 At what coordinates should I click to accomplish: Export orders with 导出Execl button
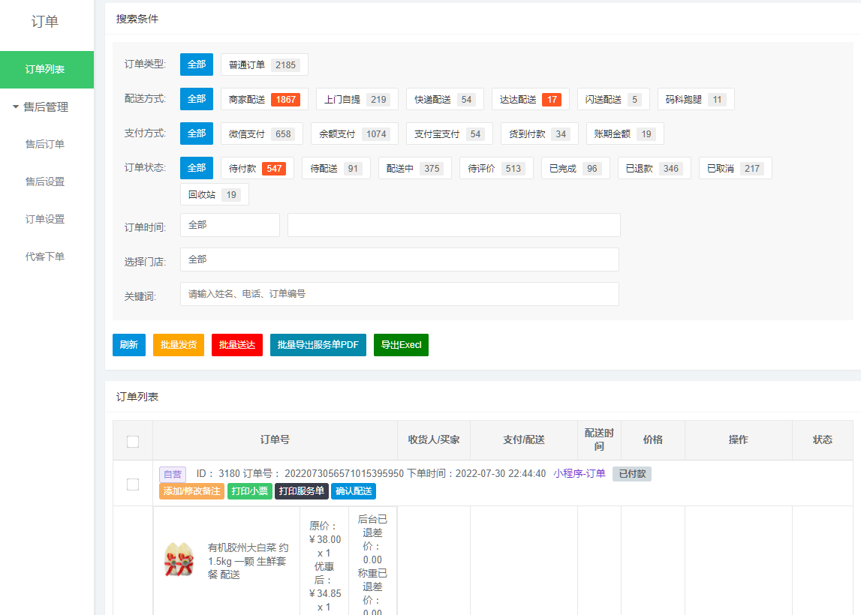click(401, 345)
